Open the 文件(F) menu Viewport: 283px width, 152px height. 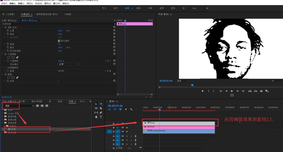[4, 3]
